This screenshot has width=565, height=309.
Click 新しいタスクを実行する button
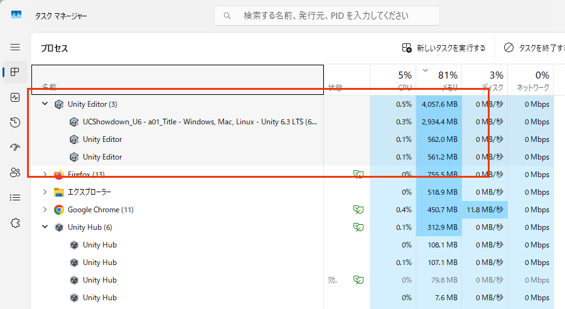tap(444, 48)
